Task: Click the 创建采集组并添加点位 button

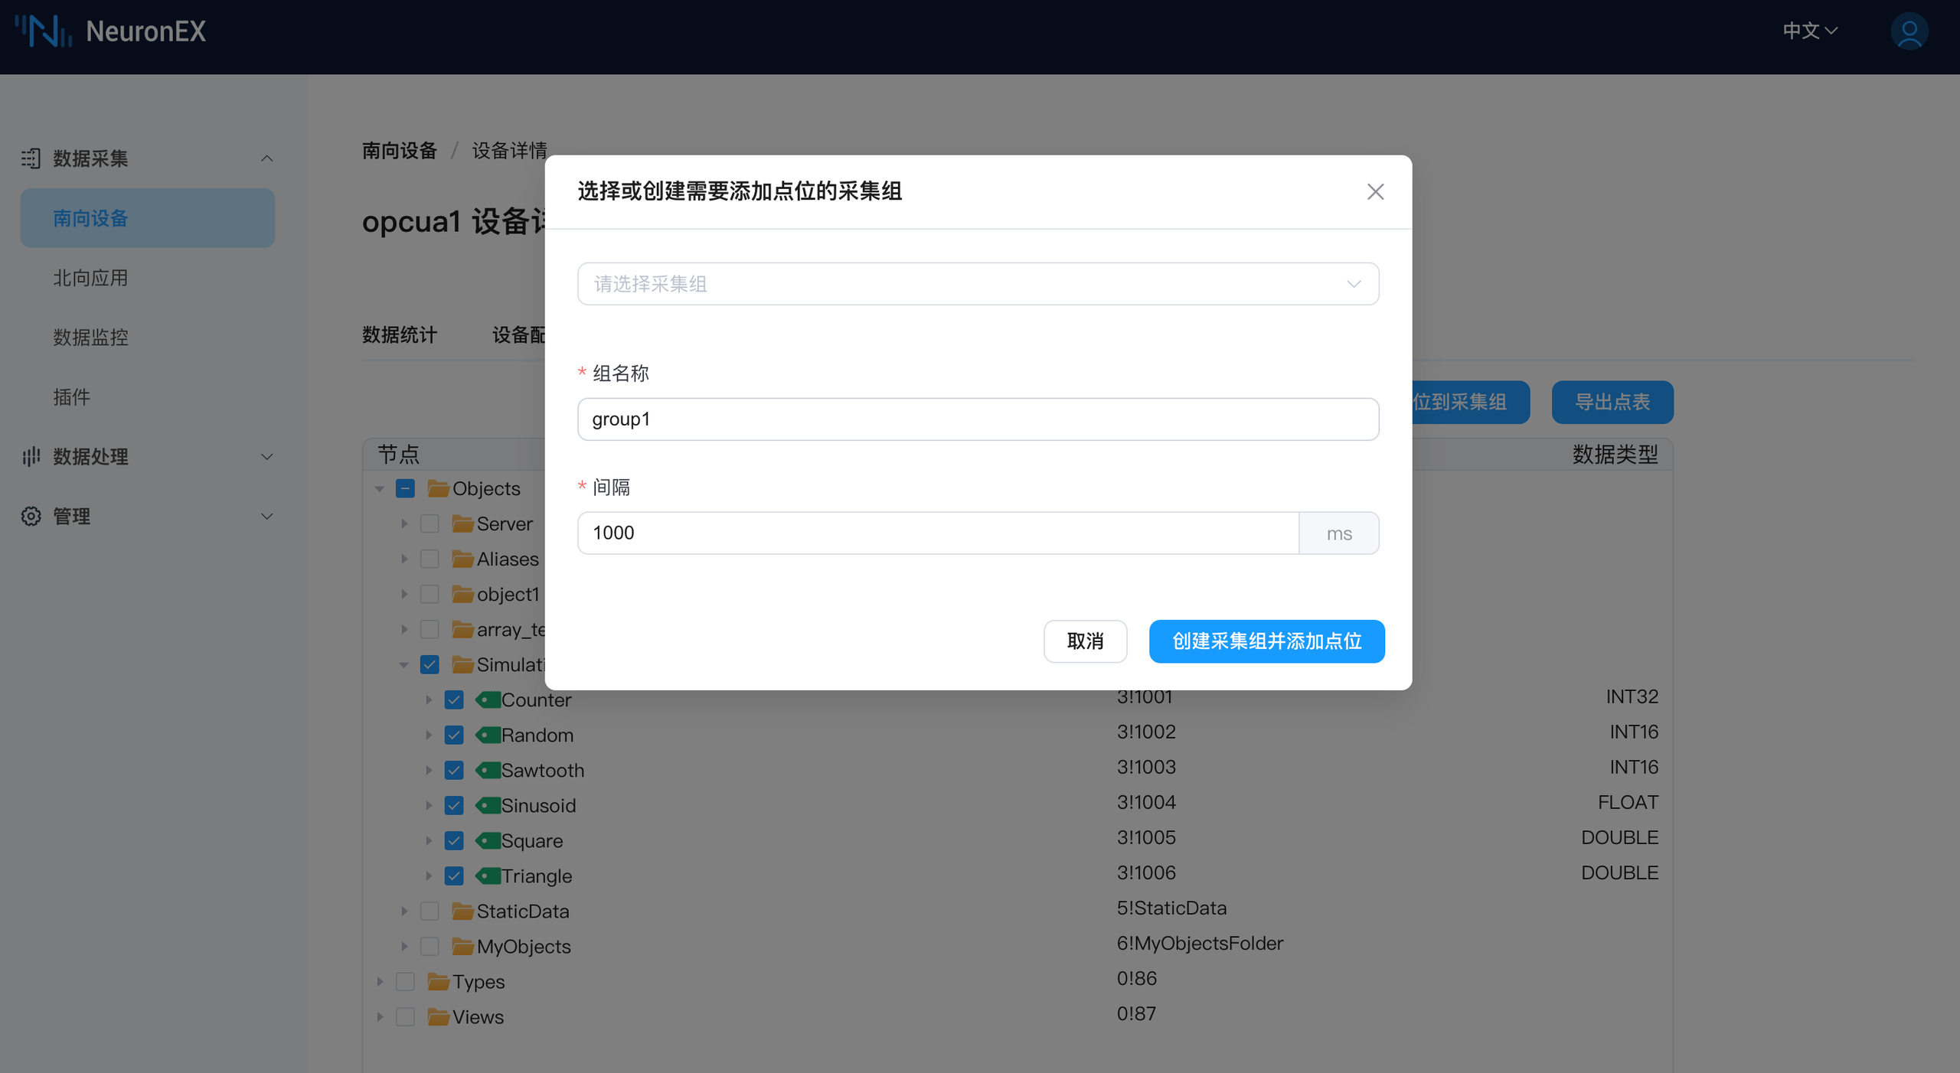Action: (1266, 641)
